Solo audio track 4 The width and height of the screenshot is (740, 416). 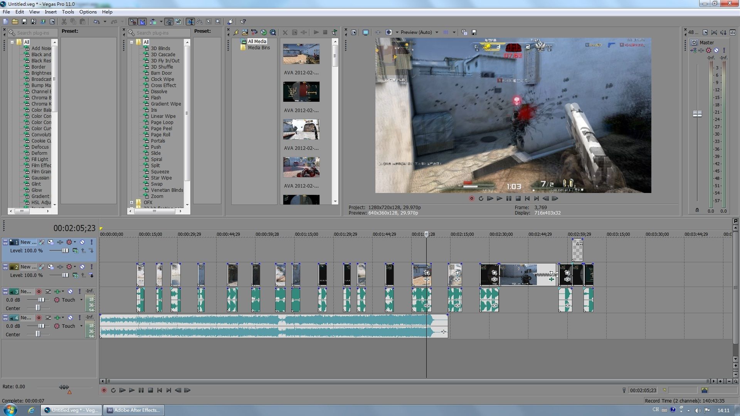click(x=79, y=318)
